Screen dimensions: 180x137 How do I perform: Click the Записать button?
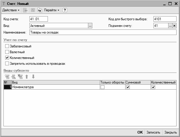(153, 132)
